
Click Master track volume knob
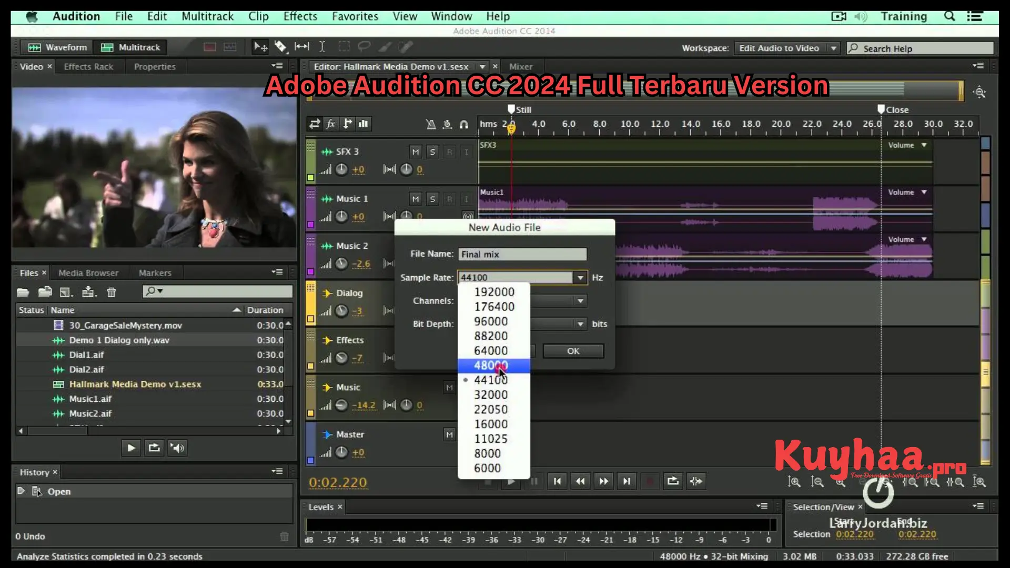point(341,452)
